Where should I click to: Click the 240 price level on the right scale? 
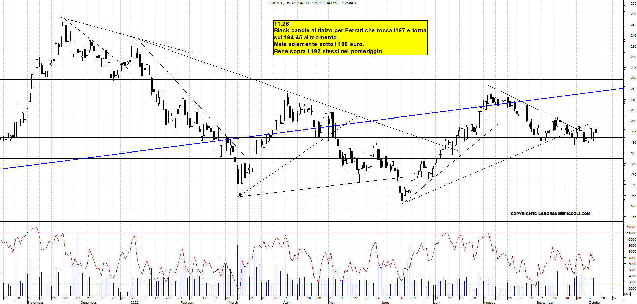click(633, 35)
